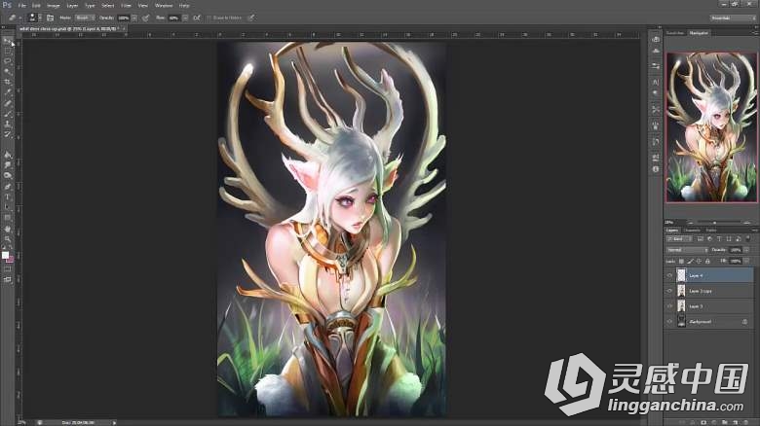760x426 pixels.
Task: Select the Rectangular Marquee tool
Action: pos(7,51)
